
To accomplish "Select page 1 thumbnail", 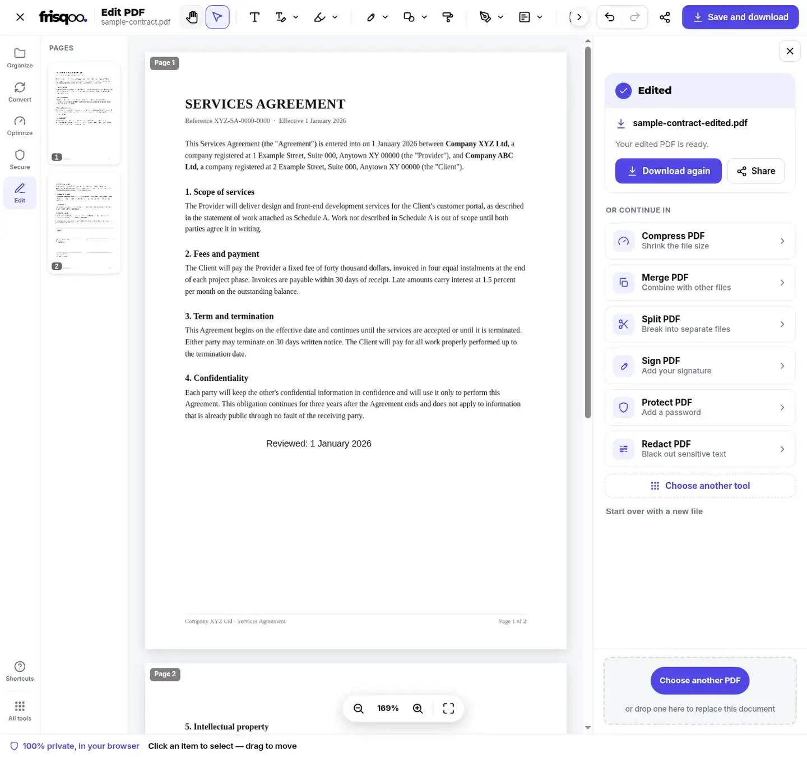I will pos(84,113).
